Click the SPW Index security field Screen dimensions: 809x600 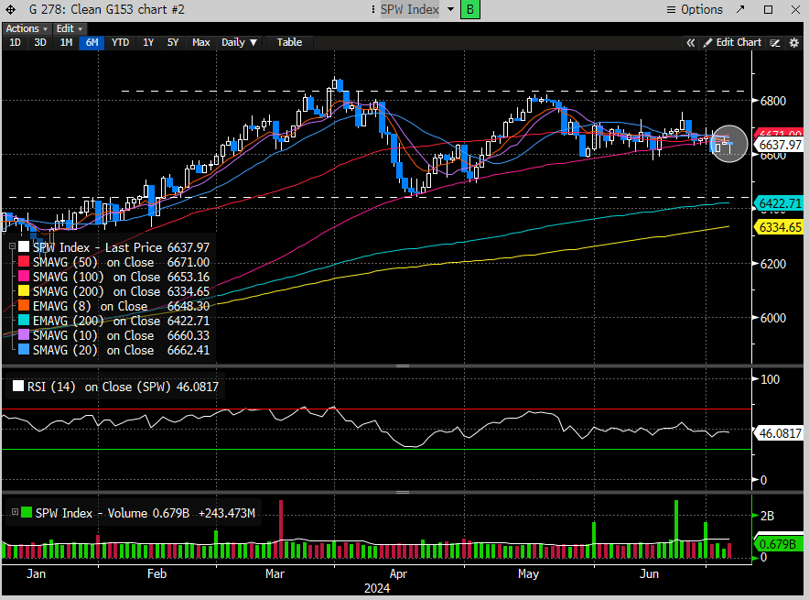(x=410, y=9)
